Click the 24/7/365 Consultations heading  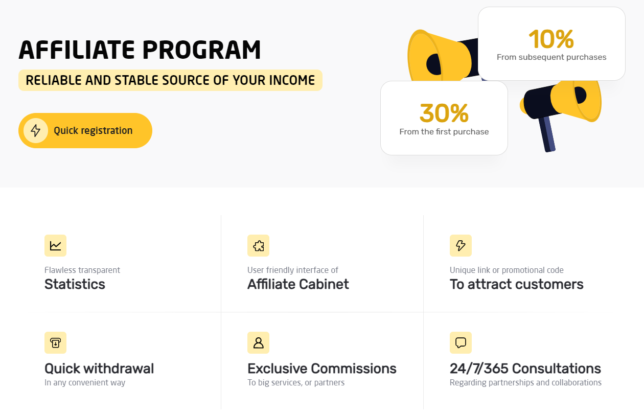pos(525,369)
